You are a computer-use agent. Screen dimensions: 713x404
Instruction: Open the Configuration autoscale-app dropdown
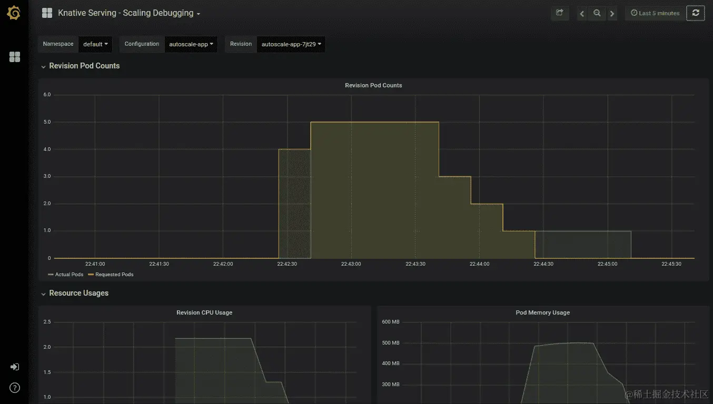[x=191, y=44]
